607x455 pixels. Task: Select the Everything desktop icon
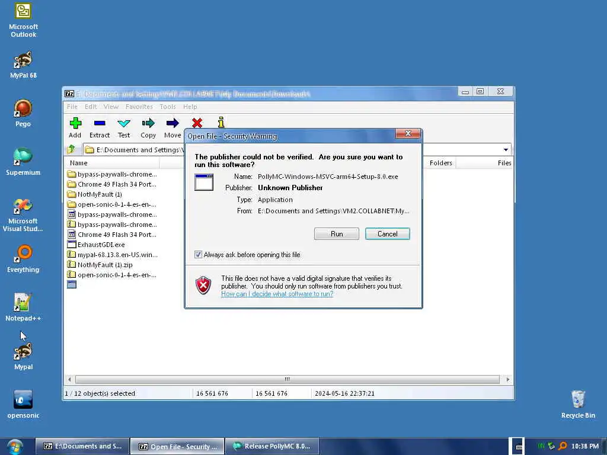pos(23,259)
